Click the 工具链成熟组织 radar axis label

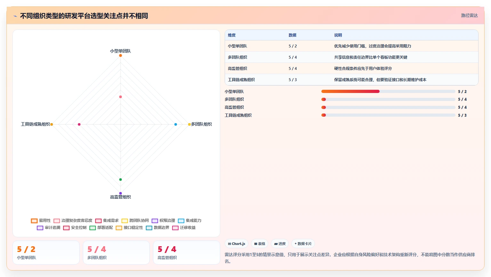click(35, 124)
